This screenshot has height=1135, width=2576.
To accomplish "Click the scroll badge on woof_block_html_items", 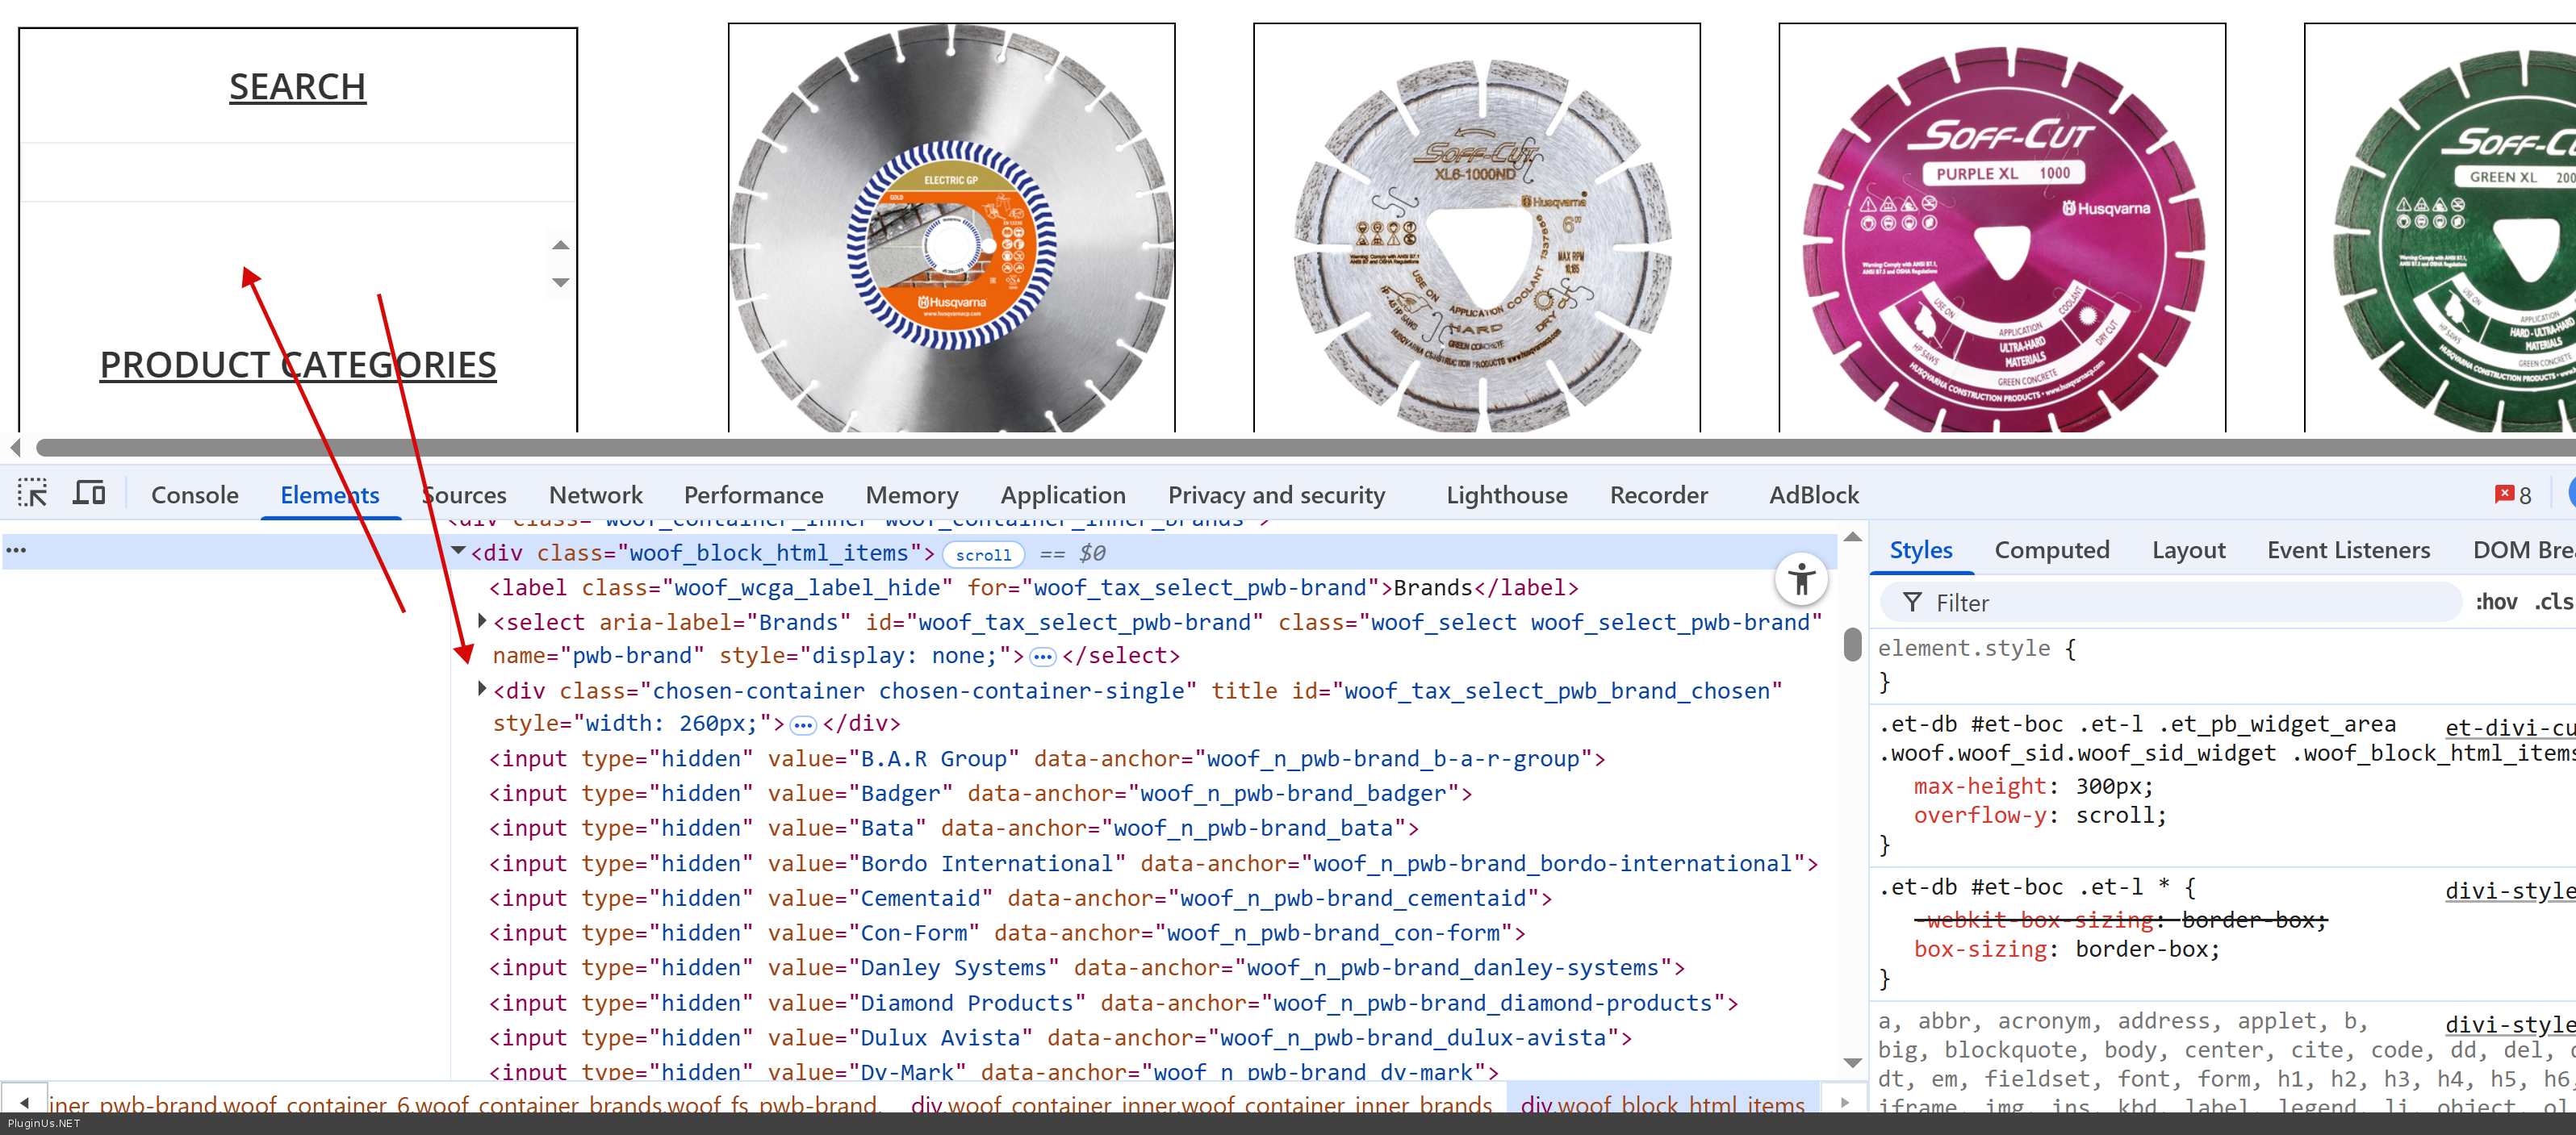I will point(982,555).
